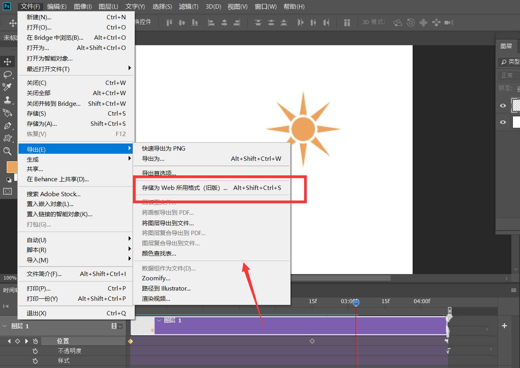Open 编辑 menu in menu bar
520x368 pixels.
57,6
